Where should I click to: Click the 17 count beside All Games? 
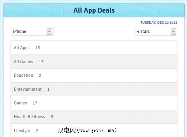(x=41, y=62)
